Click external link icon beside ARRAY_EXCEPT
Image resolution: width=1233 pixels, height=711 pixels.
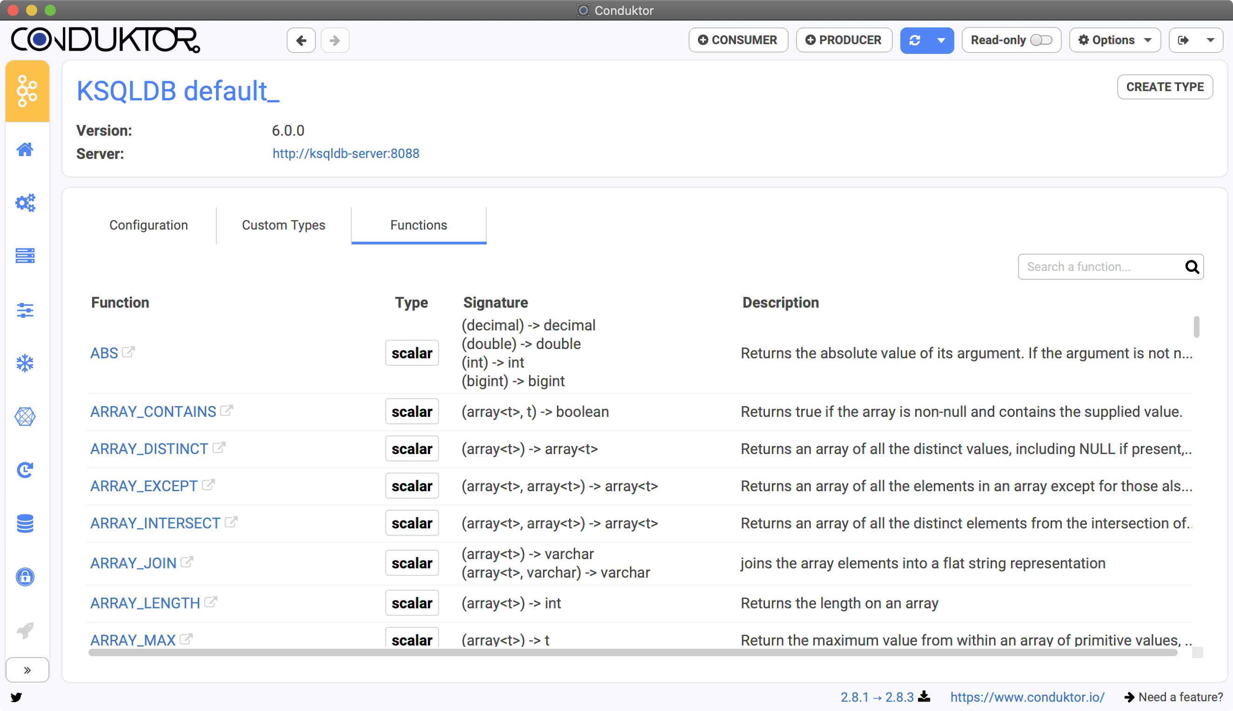pyautogui.click(x=208, y=484)
